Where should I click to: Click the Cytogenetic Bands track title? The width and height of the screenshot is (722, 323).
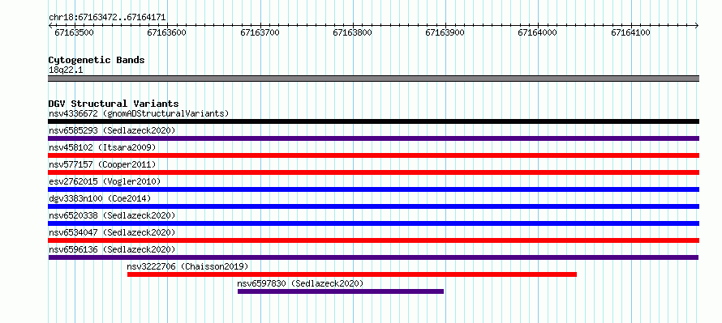point(97,60)
